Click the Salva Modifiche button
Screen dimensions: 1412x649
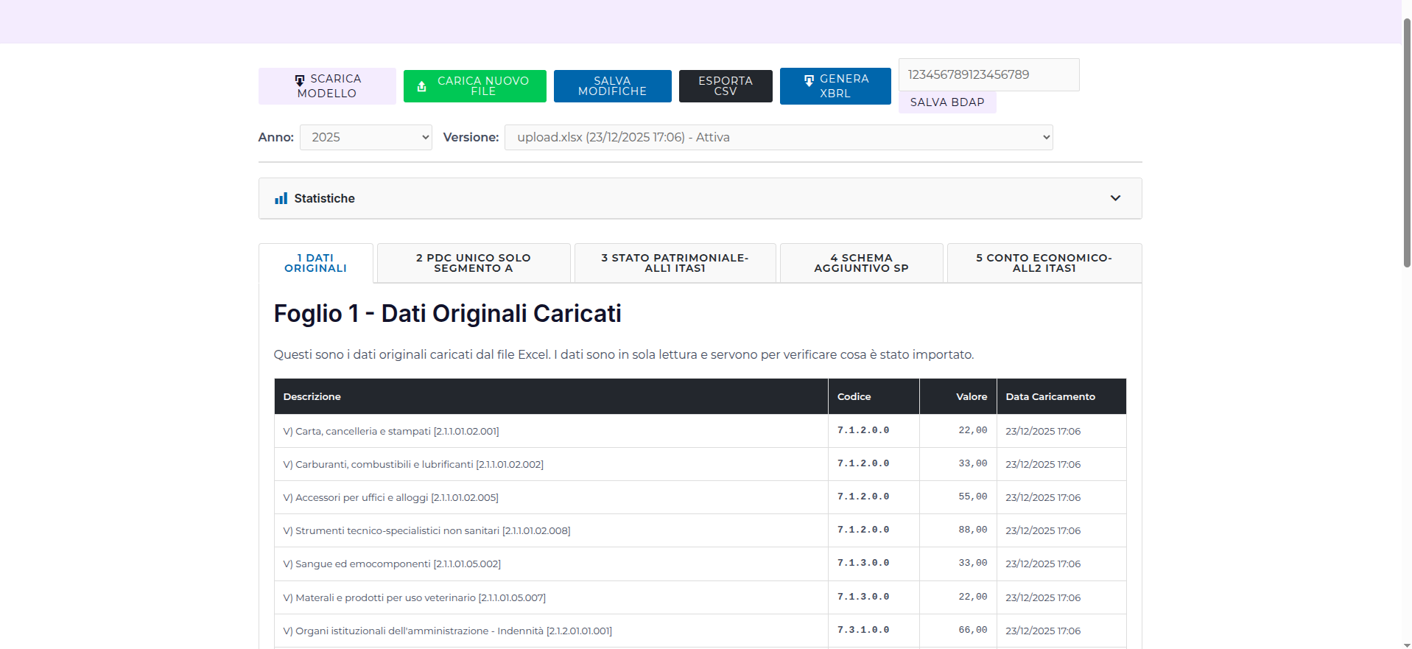pos(612,86)
